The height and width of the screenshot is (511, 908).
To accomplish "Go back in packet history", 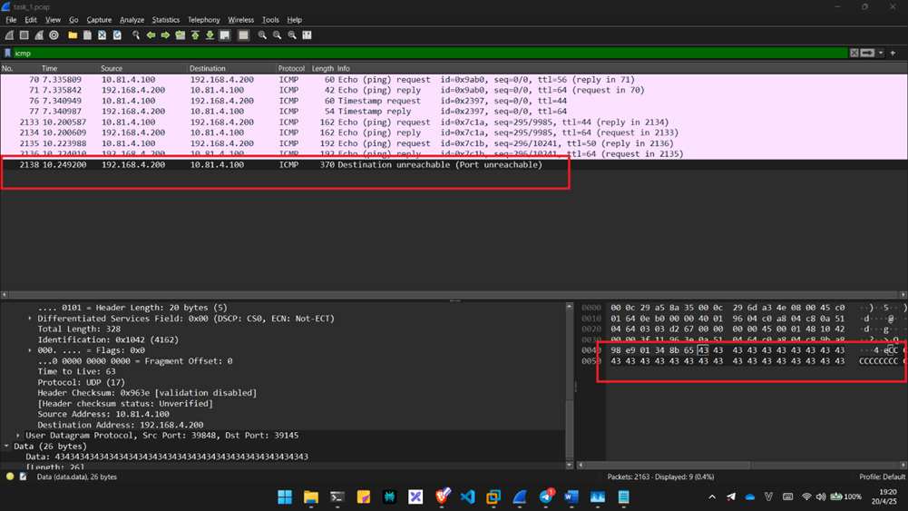I will 151,35.
